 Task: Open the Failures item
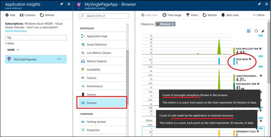tap(102, 78)
